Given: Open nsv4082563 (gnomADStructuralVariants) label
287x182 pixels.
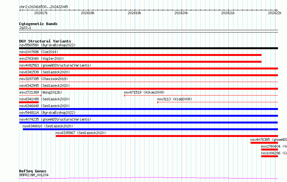Looking at the screenshot, I should [55, 65].
